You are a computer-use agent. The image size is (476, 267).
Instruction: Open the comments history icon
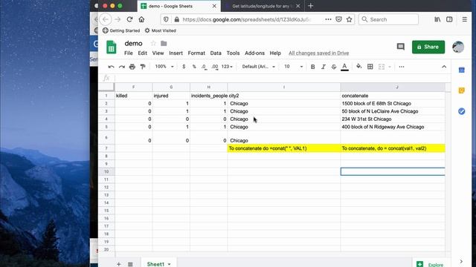pyautogui.click(x=401, y=47)
